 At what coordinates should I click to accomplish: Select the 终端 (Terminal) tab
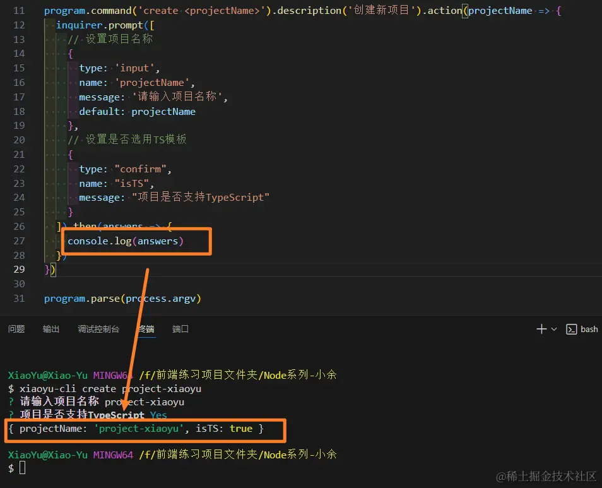click(x=146, y=329)
